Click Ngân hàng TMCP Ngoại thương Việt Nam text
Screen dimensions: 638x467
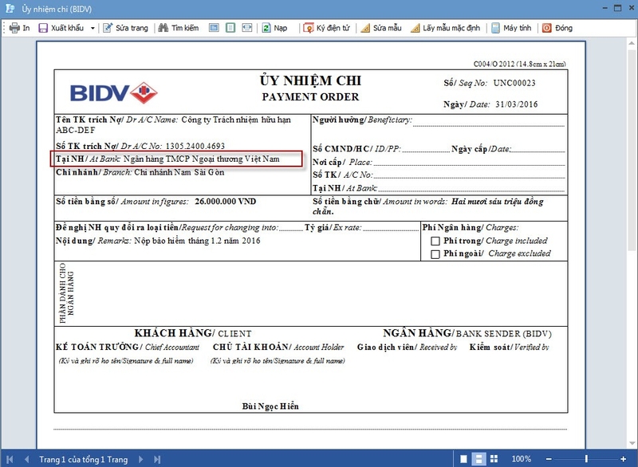[202, 159]
